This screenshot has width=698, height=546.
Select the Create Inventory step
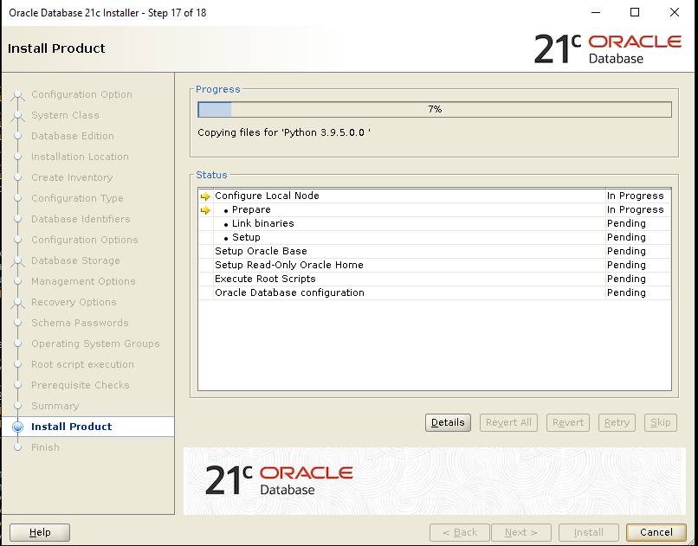[x=72, y=177]
